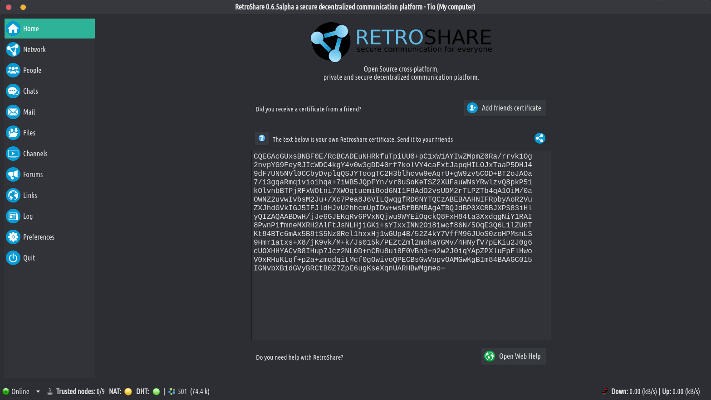Viewport: 711px width, 400px height.
Task: Click the Network sidebar icon
Action: 13,49
